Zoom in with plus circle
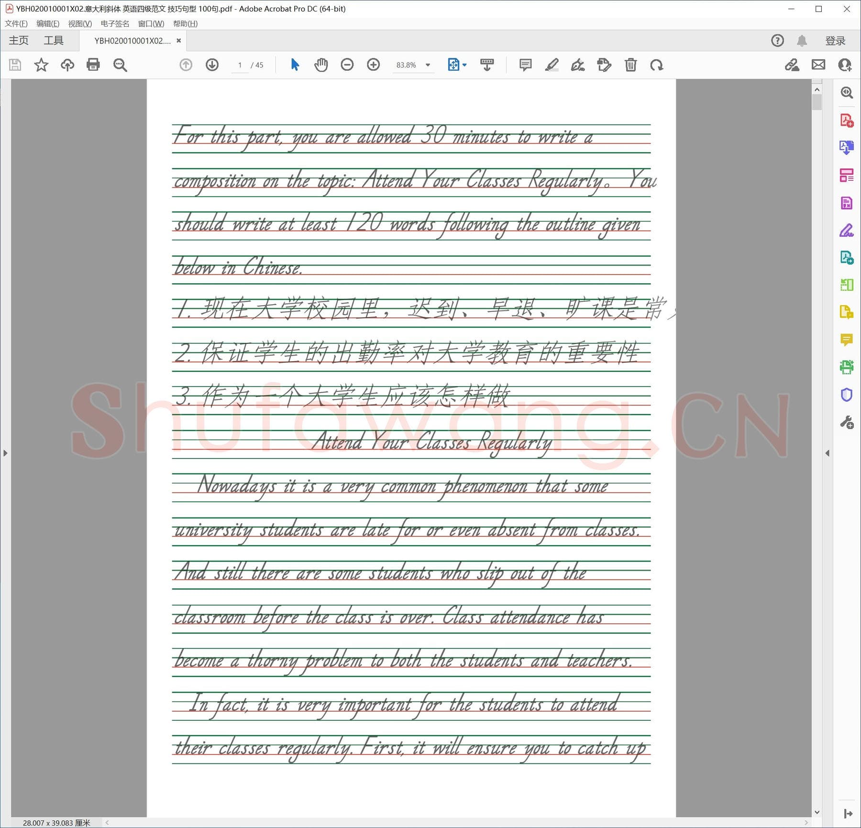The width and height of the screenshot is (861, 828). click(x=373, y=65)
